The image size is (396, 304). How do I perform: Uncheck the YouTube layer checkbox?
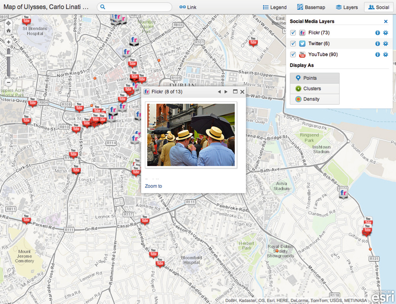[293, 55]
